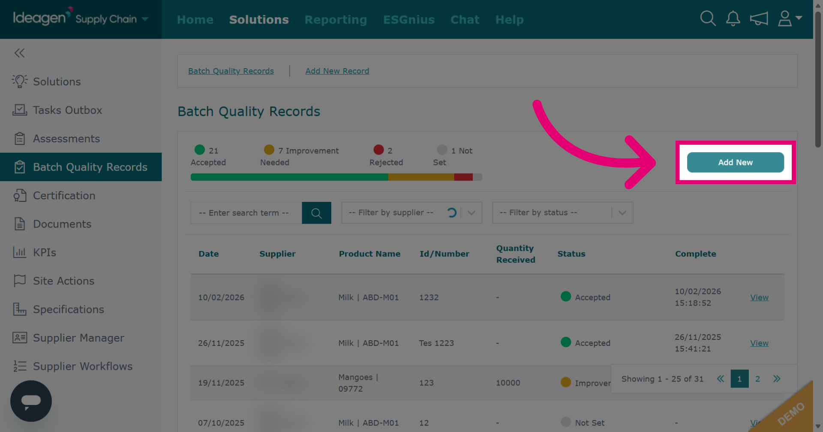823x432 pixels.
Task: Select Batch Quality Records sidebar icon
Action: pos(20,167)
